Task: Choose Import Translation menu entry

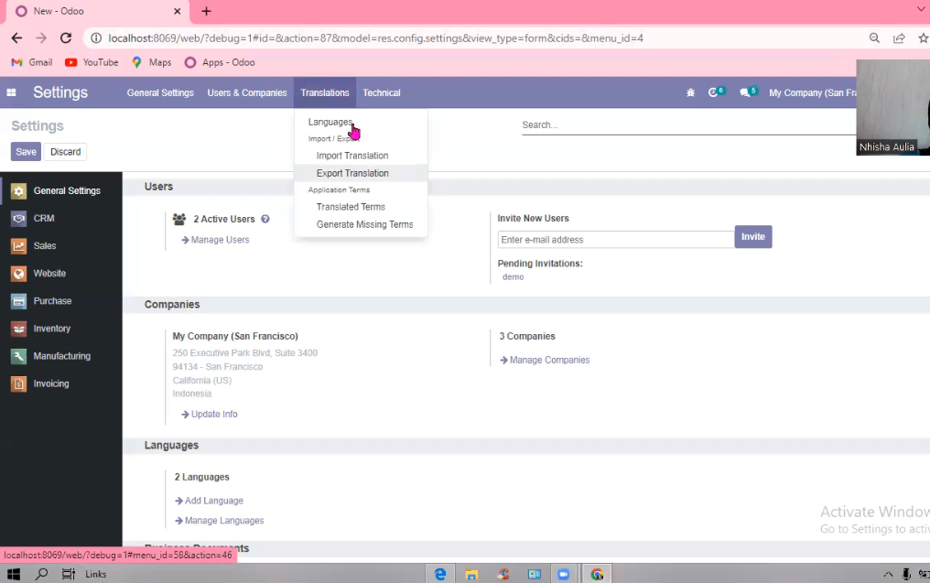Action: tap(352, 156)
